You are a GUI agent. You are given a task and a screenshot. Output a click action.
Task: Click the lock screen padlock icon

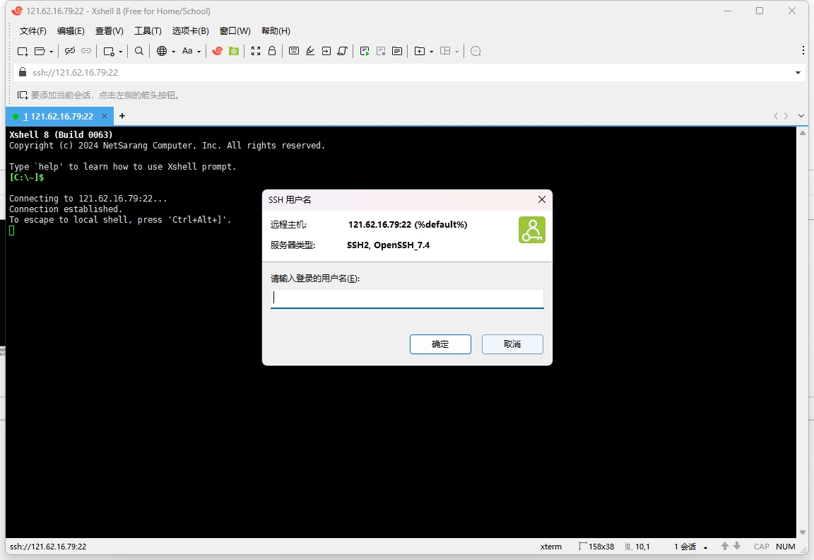pos(272,50)
